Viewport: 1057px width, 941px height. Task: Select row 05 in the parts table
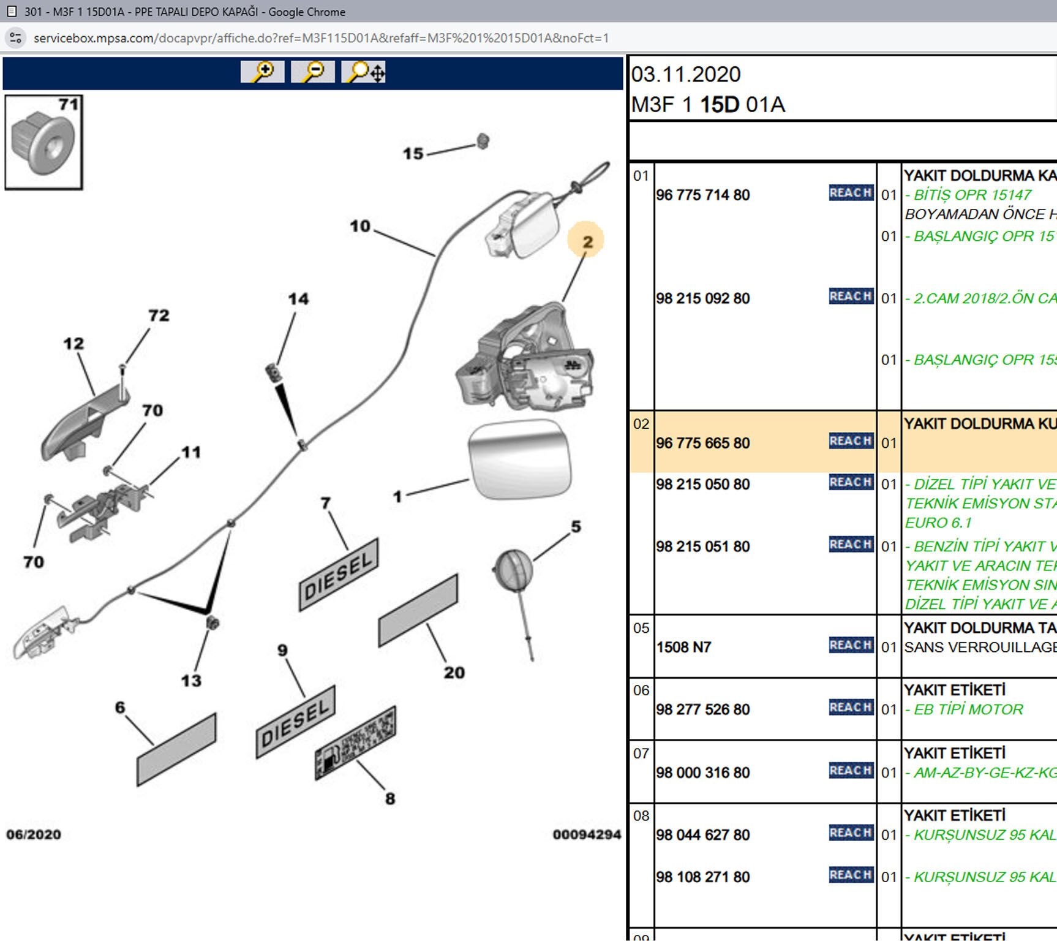pos(641,628)
